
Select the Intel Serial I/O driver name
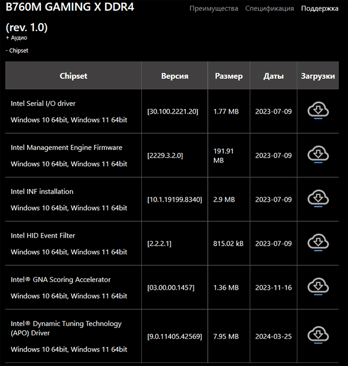point(43,103)
